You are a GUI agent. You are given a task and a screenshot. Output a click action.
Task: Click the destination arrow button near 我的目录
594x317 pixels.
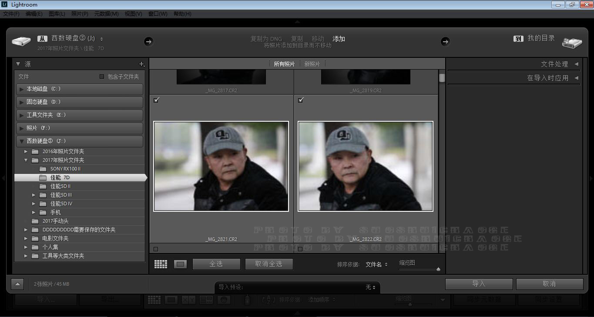[445, 41]
